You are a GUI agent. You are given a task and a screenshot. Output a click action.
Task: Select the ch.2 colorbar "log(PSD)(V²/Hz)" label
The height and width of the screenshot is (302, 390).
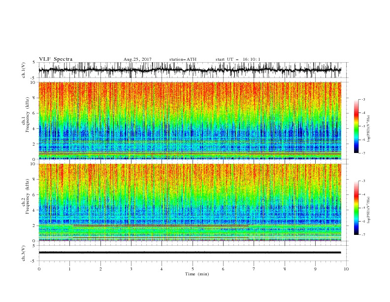(368, 210)
